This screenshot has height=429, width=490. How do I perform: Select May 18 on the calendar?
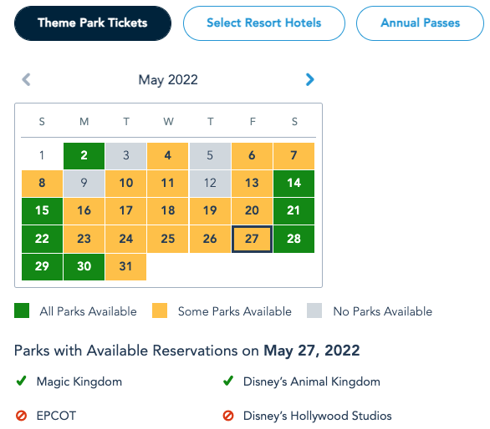(x=168, y=211)
